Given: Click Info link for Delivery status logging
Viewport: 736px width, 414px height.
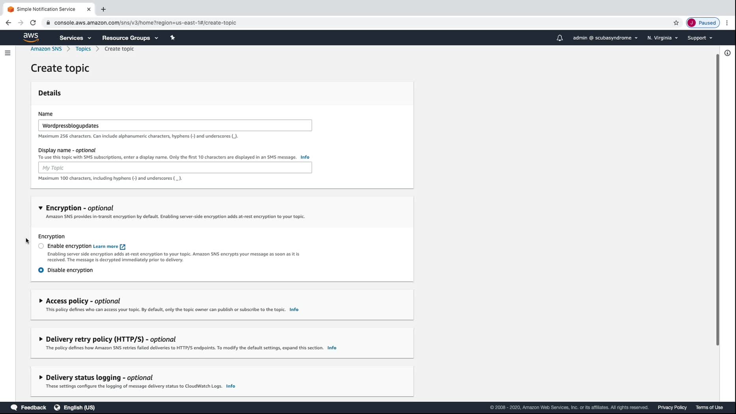Looking at the screenshot, I should (231, 386).
